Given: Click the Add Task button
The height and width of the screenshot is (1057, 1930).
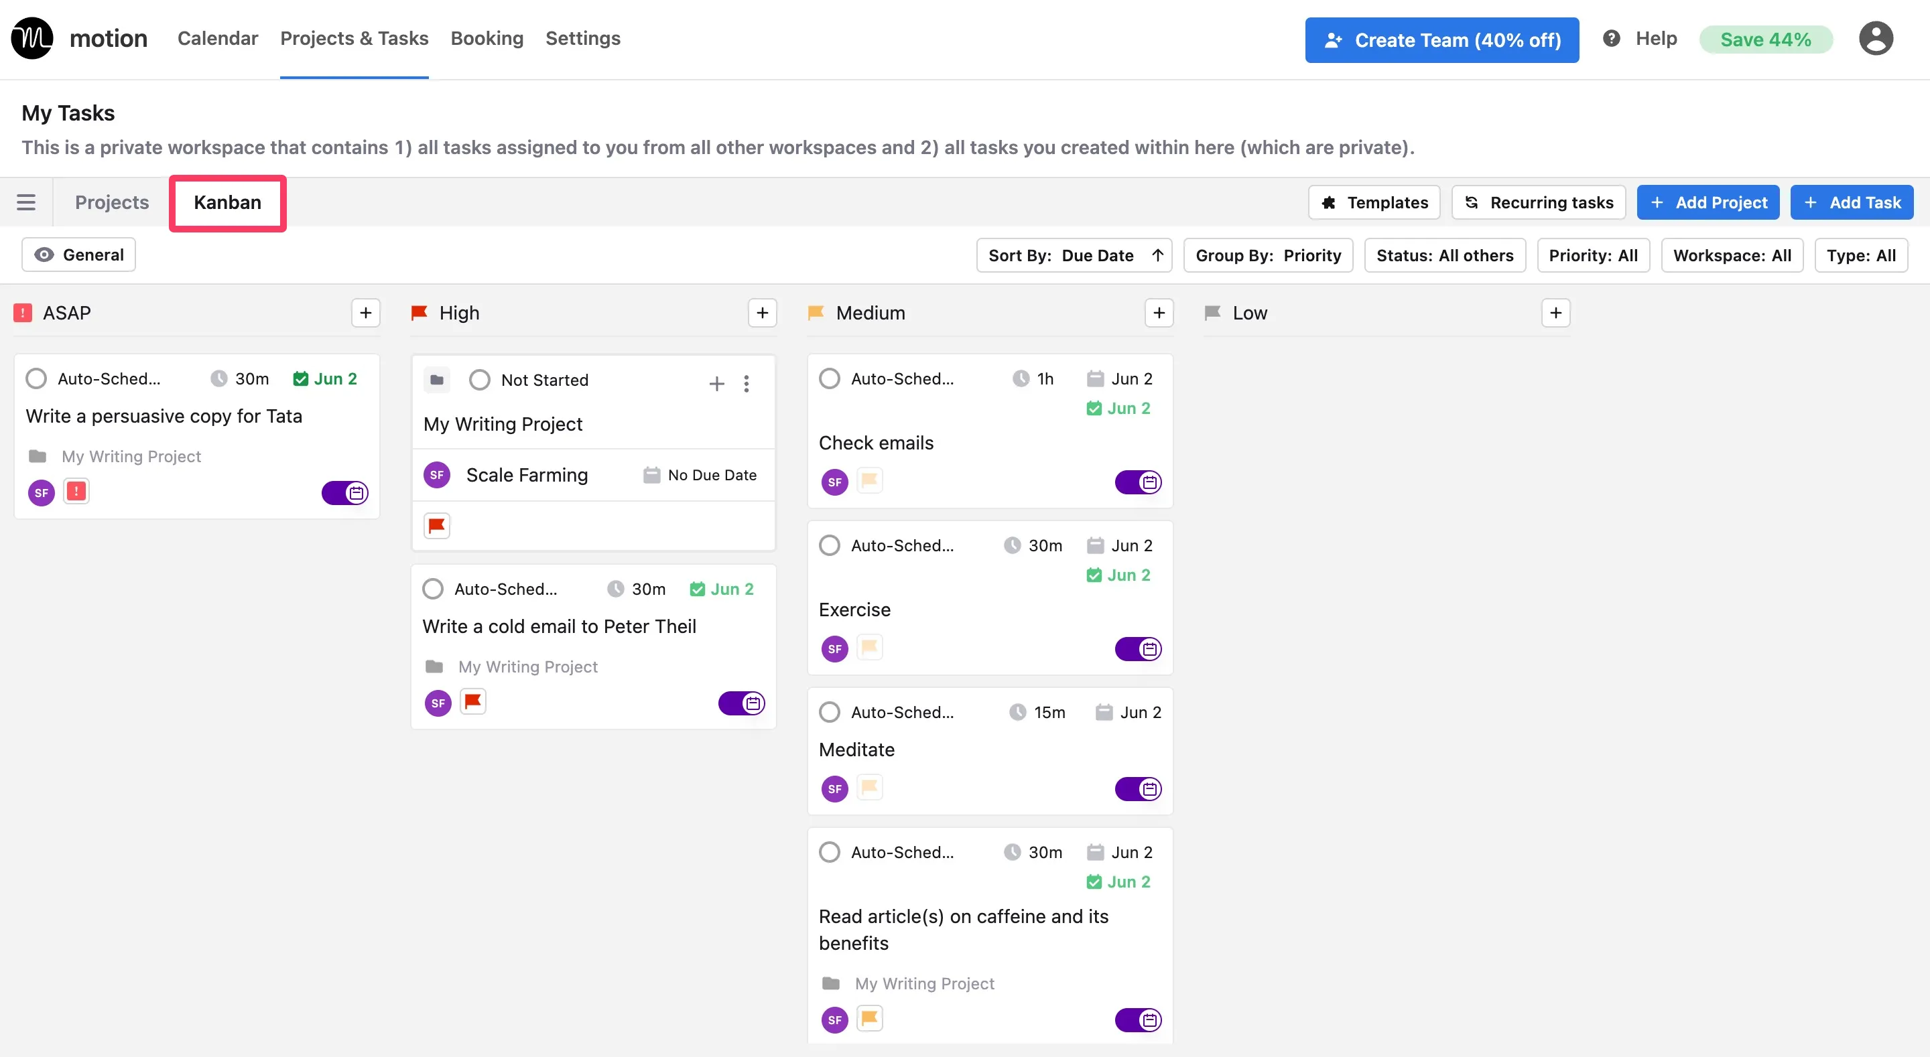Looking at the screenshot, I should 1852,202.
